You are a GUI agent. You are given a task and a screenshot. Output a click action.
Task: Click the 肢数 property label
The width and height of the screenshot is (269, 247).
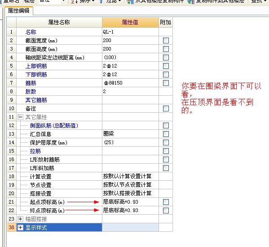pyautogui.click(x=31, y=91)
